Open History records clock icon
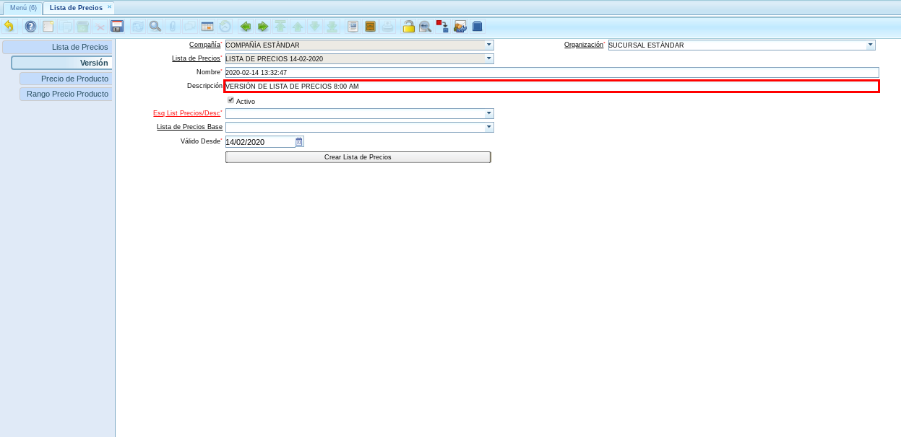901x437 pixels. (225, 27)
